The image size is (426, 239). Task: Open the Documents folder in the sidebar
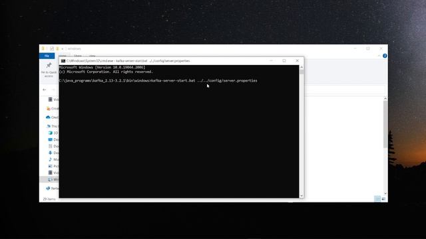[x=53, y=146]
